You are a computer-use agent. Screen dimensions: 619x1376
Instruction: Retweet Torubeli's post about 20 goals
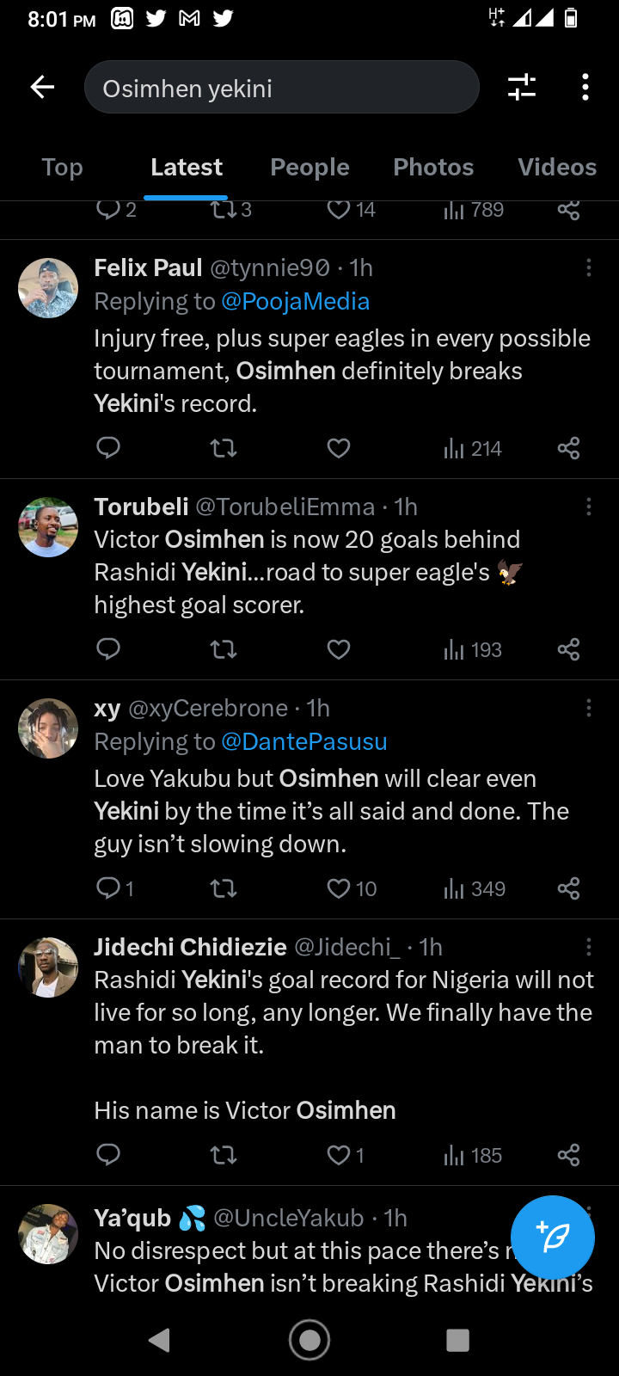coord(224,649)
